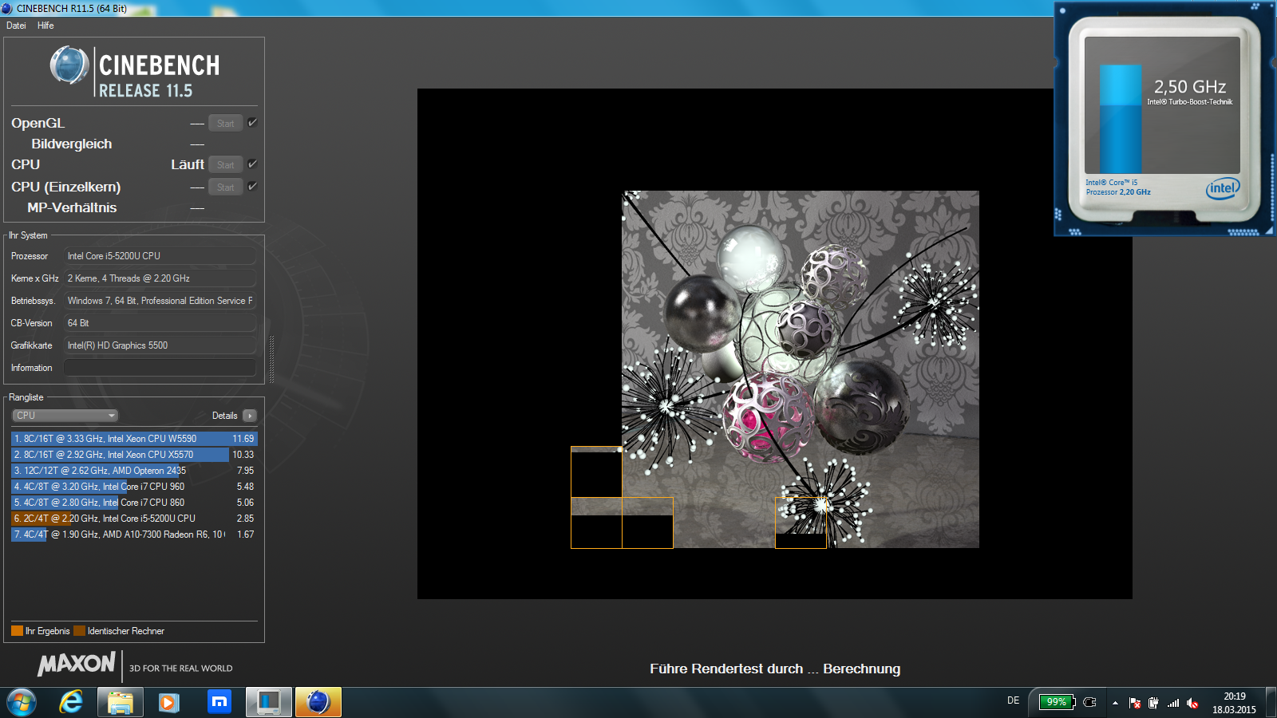Select ranking entry Intel Core i7 CPU 860
The height and width of the screenshot is (718, 1277).
pos(134,503)
